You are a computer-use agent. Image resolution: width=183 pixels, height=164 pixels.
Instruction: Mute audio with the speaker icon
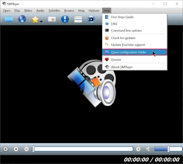coord(148,149)
